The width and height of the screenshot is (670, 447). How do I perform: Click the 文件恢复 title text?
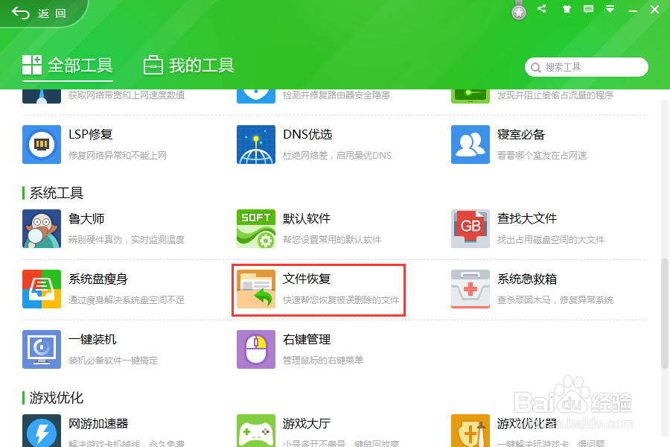307,279
